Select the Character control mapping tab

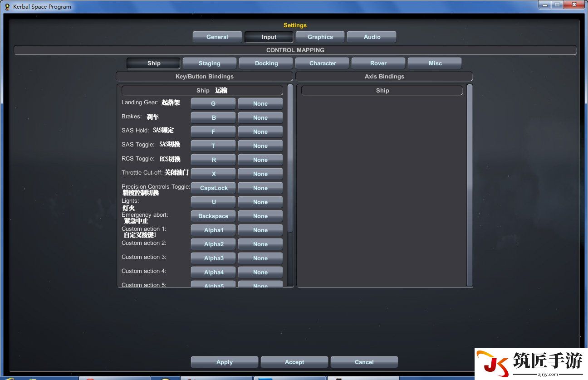tap(323, 63)
